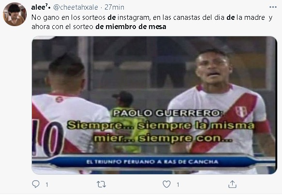
Task: Click the reply speech bubble icon
Action: coord(36,184)
